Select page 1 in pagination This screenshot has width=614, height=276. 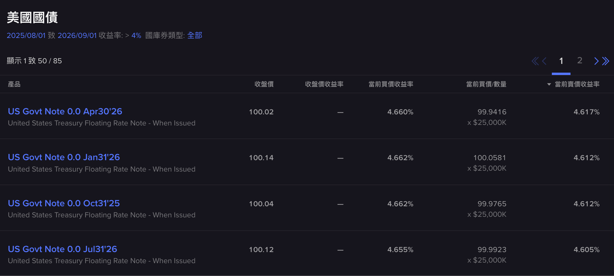pos(561,61)
